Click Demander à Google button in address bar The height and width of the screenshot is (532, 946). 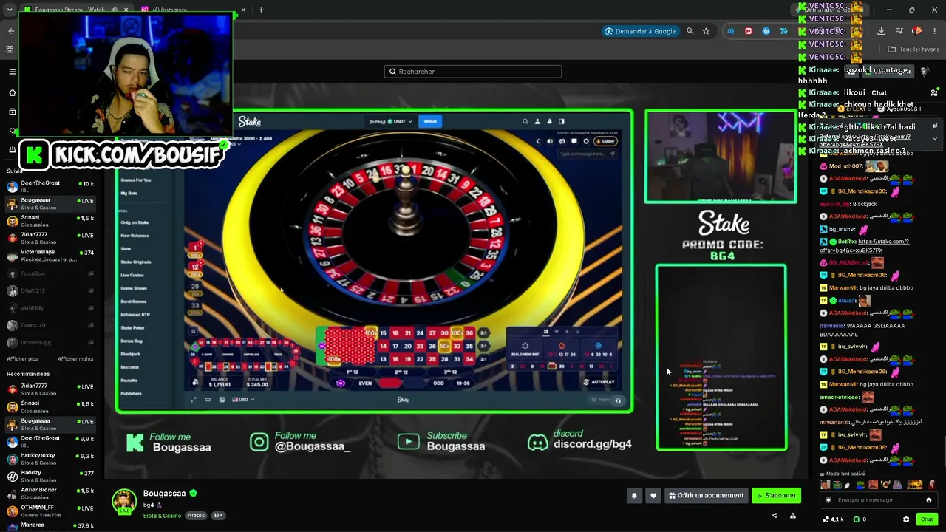[x=640, y=31]
